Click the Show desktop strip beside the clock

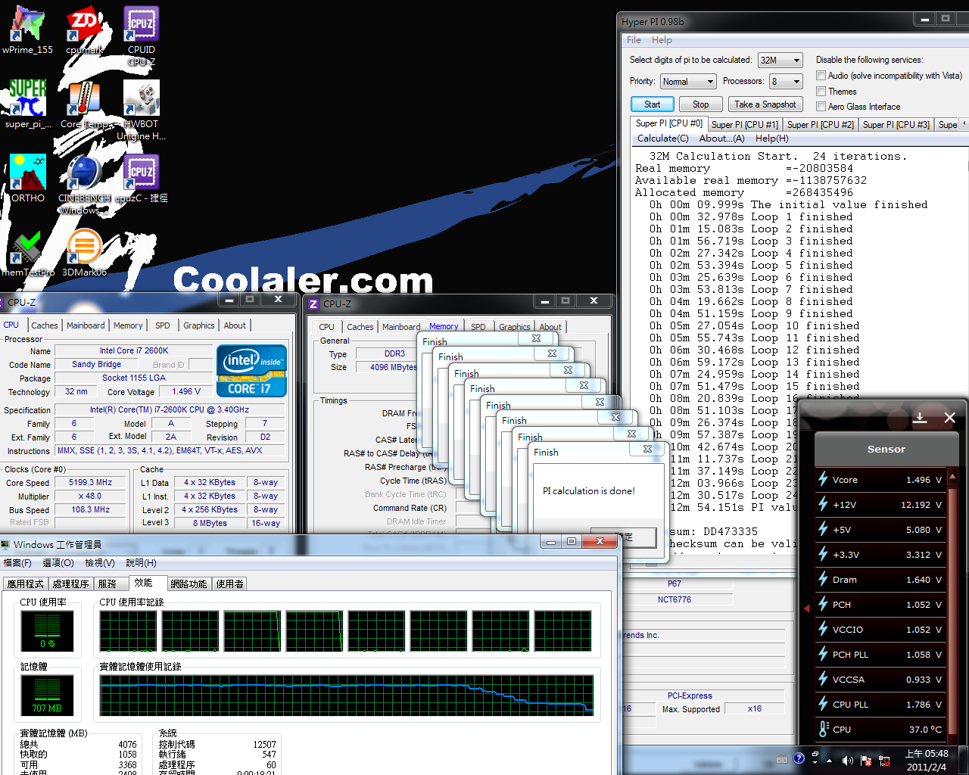(x=964, y=760)
